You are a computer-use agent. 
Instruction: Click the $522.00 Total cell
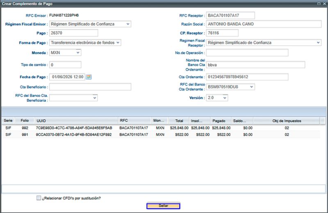[182, 135]
